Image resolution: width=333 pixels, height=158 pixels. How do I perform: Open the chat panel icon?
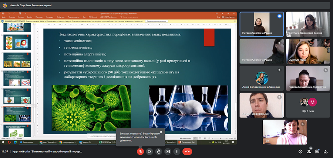coord(317,151)
